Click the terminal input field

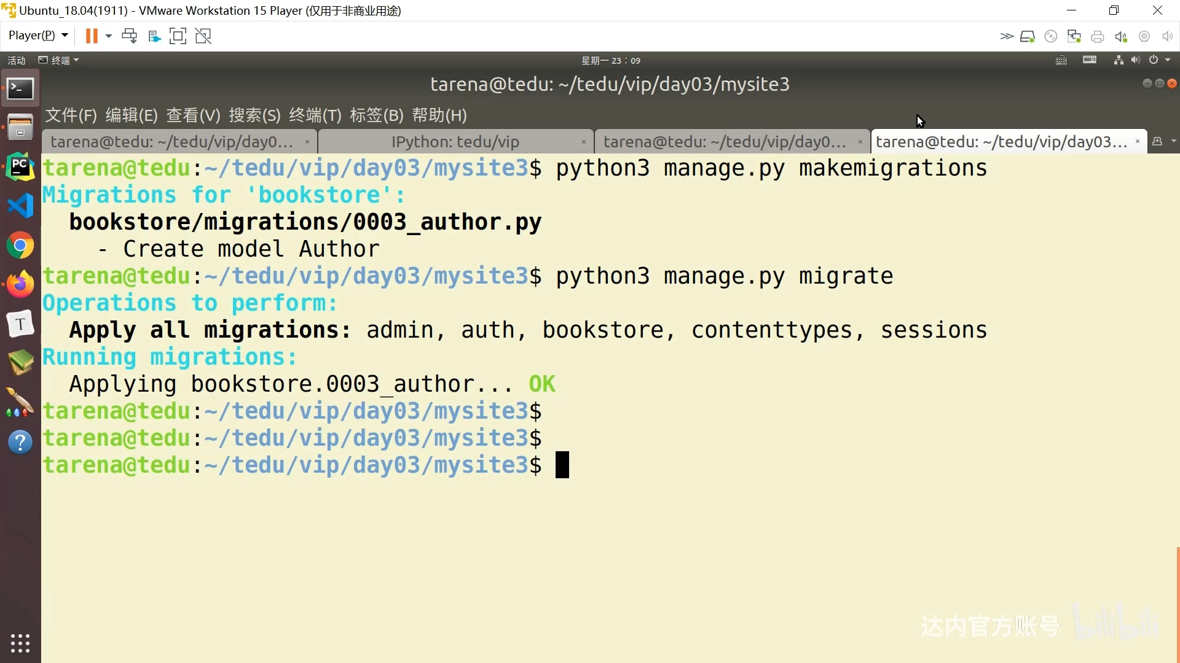(562, 464)
